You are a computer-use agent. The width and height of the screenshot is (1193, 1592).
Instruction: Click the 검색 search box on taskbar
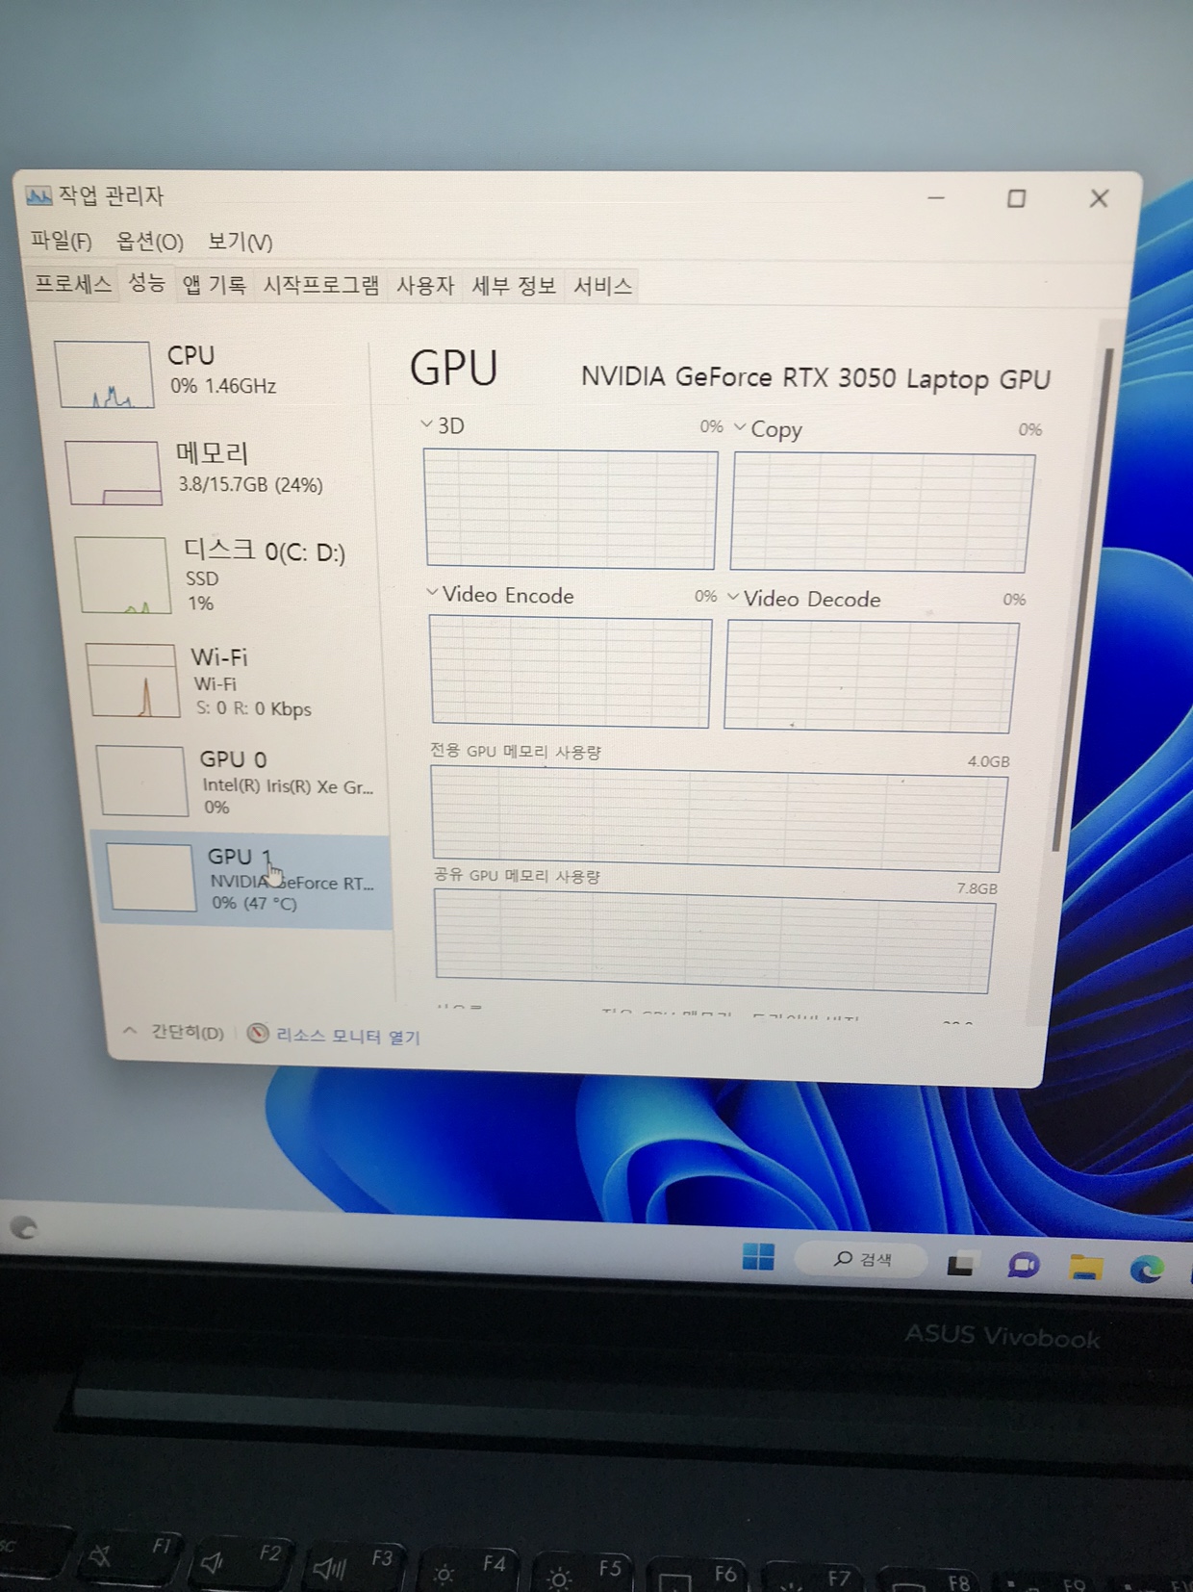pos(861,1259)
